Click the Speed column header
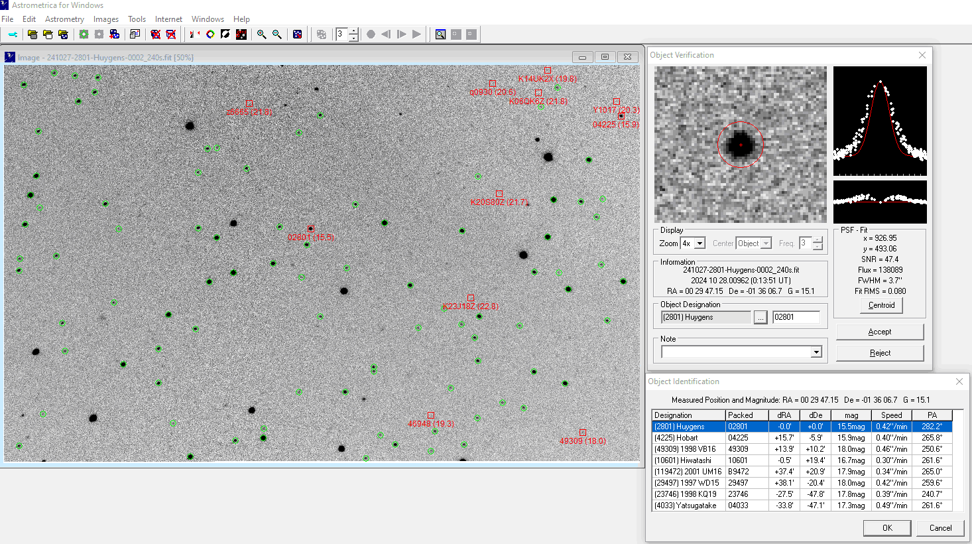Viewport: 972px width, 544px height. pos(891,415)
